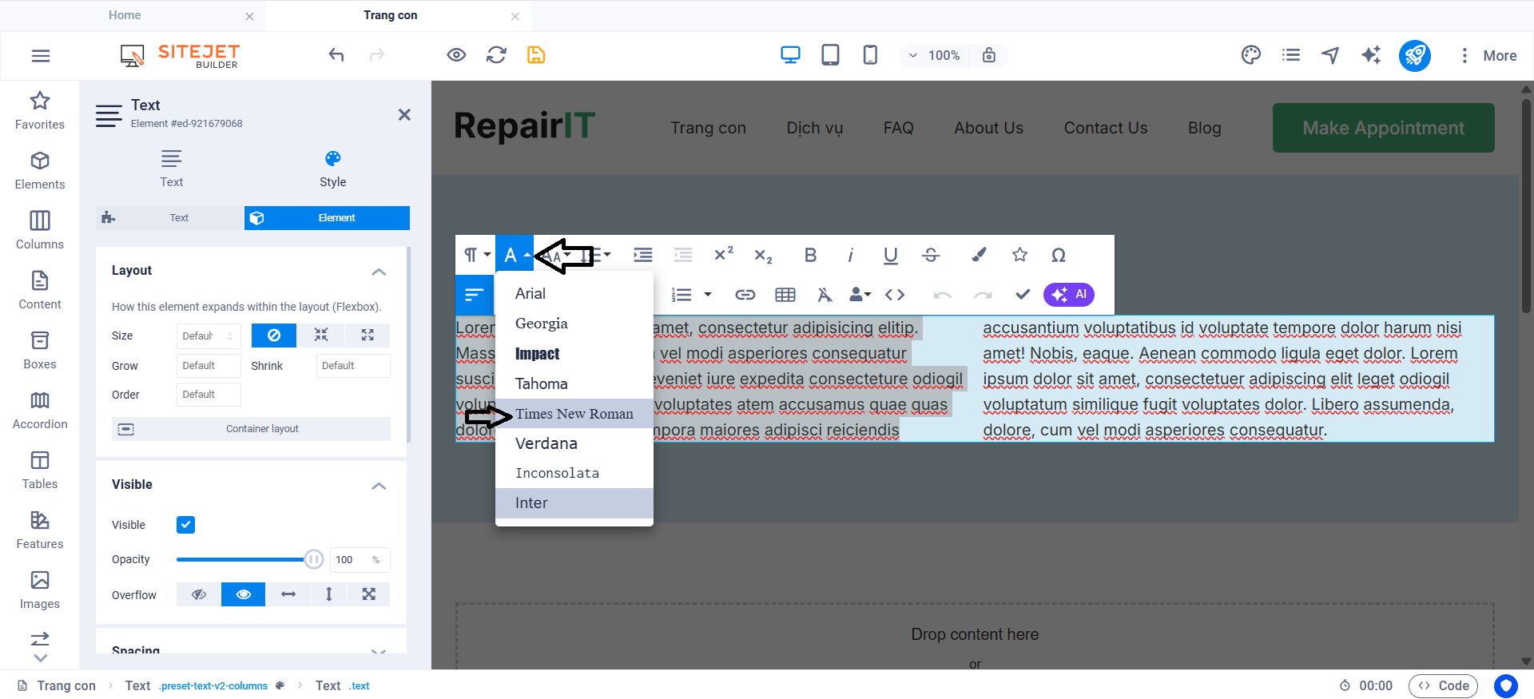
Task: Click the preview eye icon in top toolbar
Action: (456, 55)
